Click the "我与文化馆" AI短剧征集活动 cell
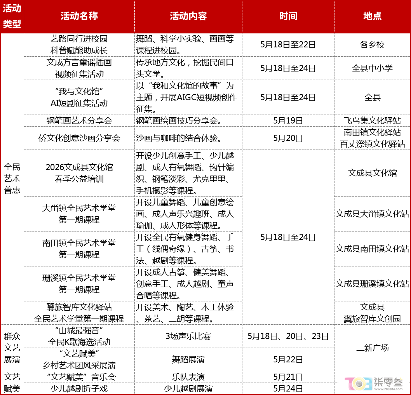411x395 pixels. coord(79,97)
